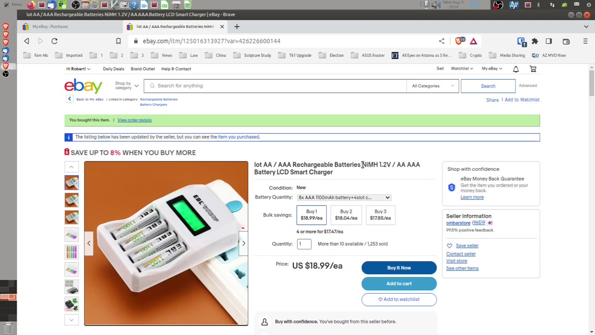Select the first product thumbnail
The height and width of the screenshot is (335, 595).
(x=72, y=182)
